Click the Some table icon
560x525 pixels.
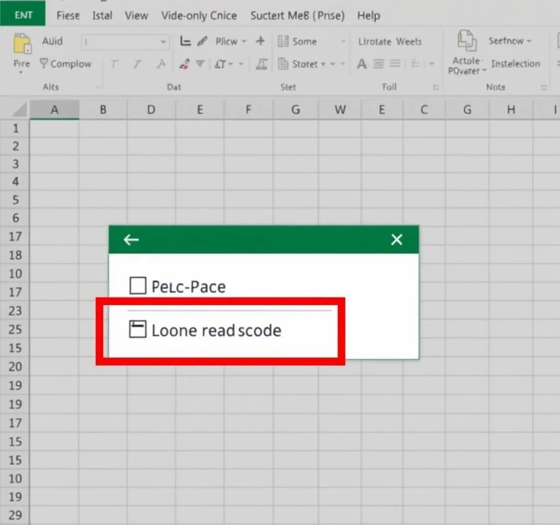click(x=283, y=41)
